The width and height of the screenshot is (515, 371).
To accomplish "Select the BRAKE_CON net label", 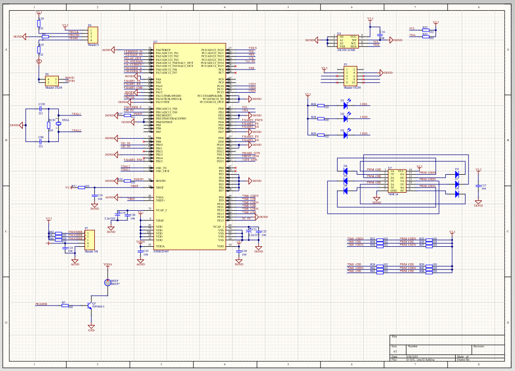I will (251, 153).
